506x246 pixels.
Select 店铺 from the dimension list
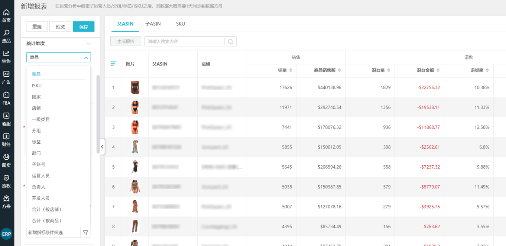click(x=36, y=108)
